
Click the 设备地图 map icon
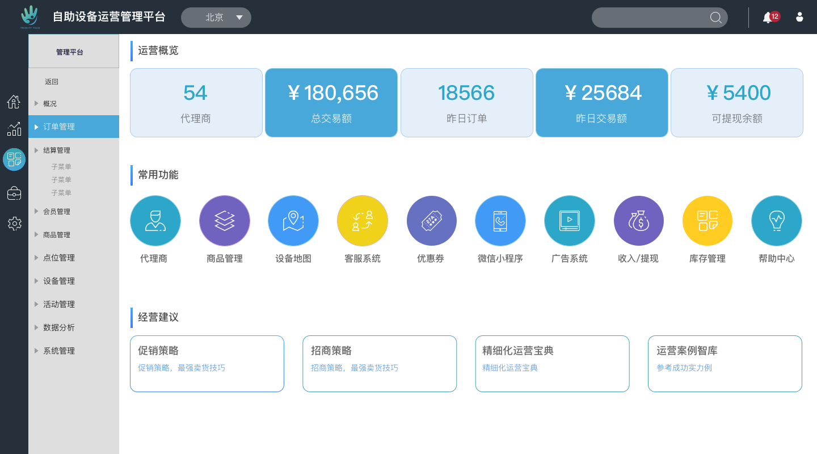click(x=293, y=221)
